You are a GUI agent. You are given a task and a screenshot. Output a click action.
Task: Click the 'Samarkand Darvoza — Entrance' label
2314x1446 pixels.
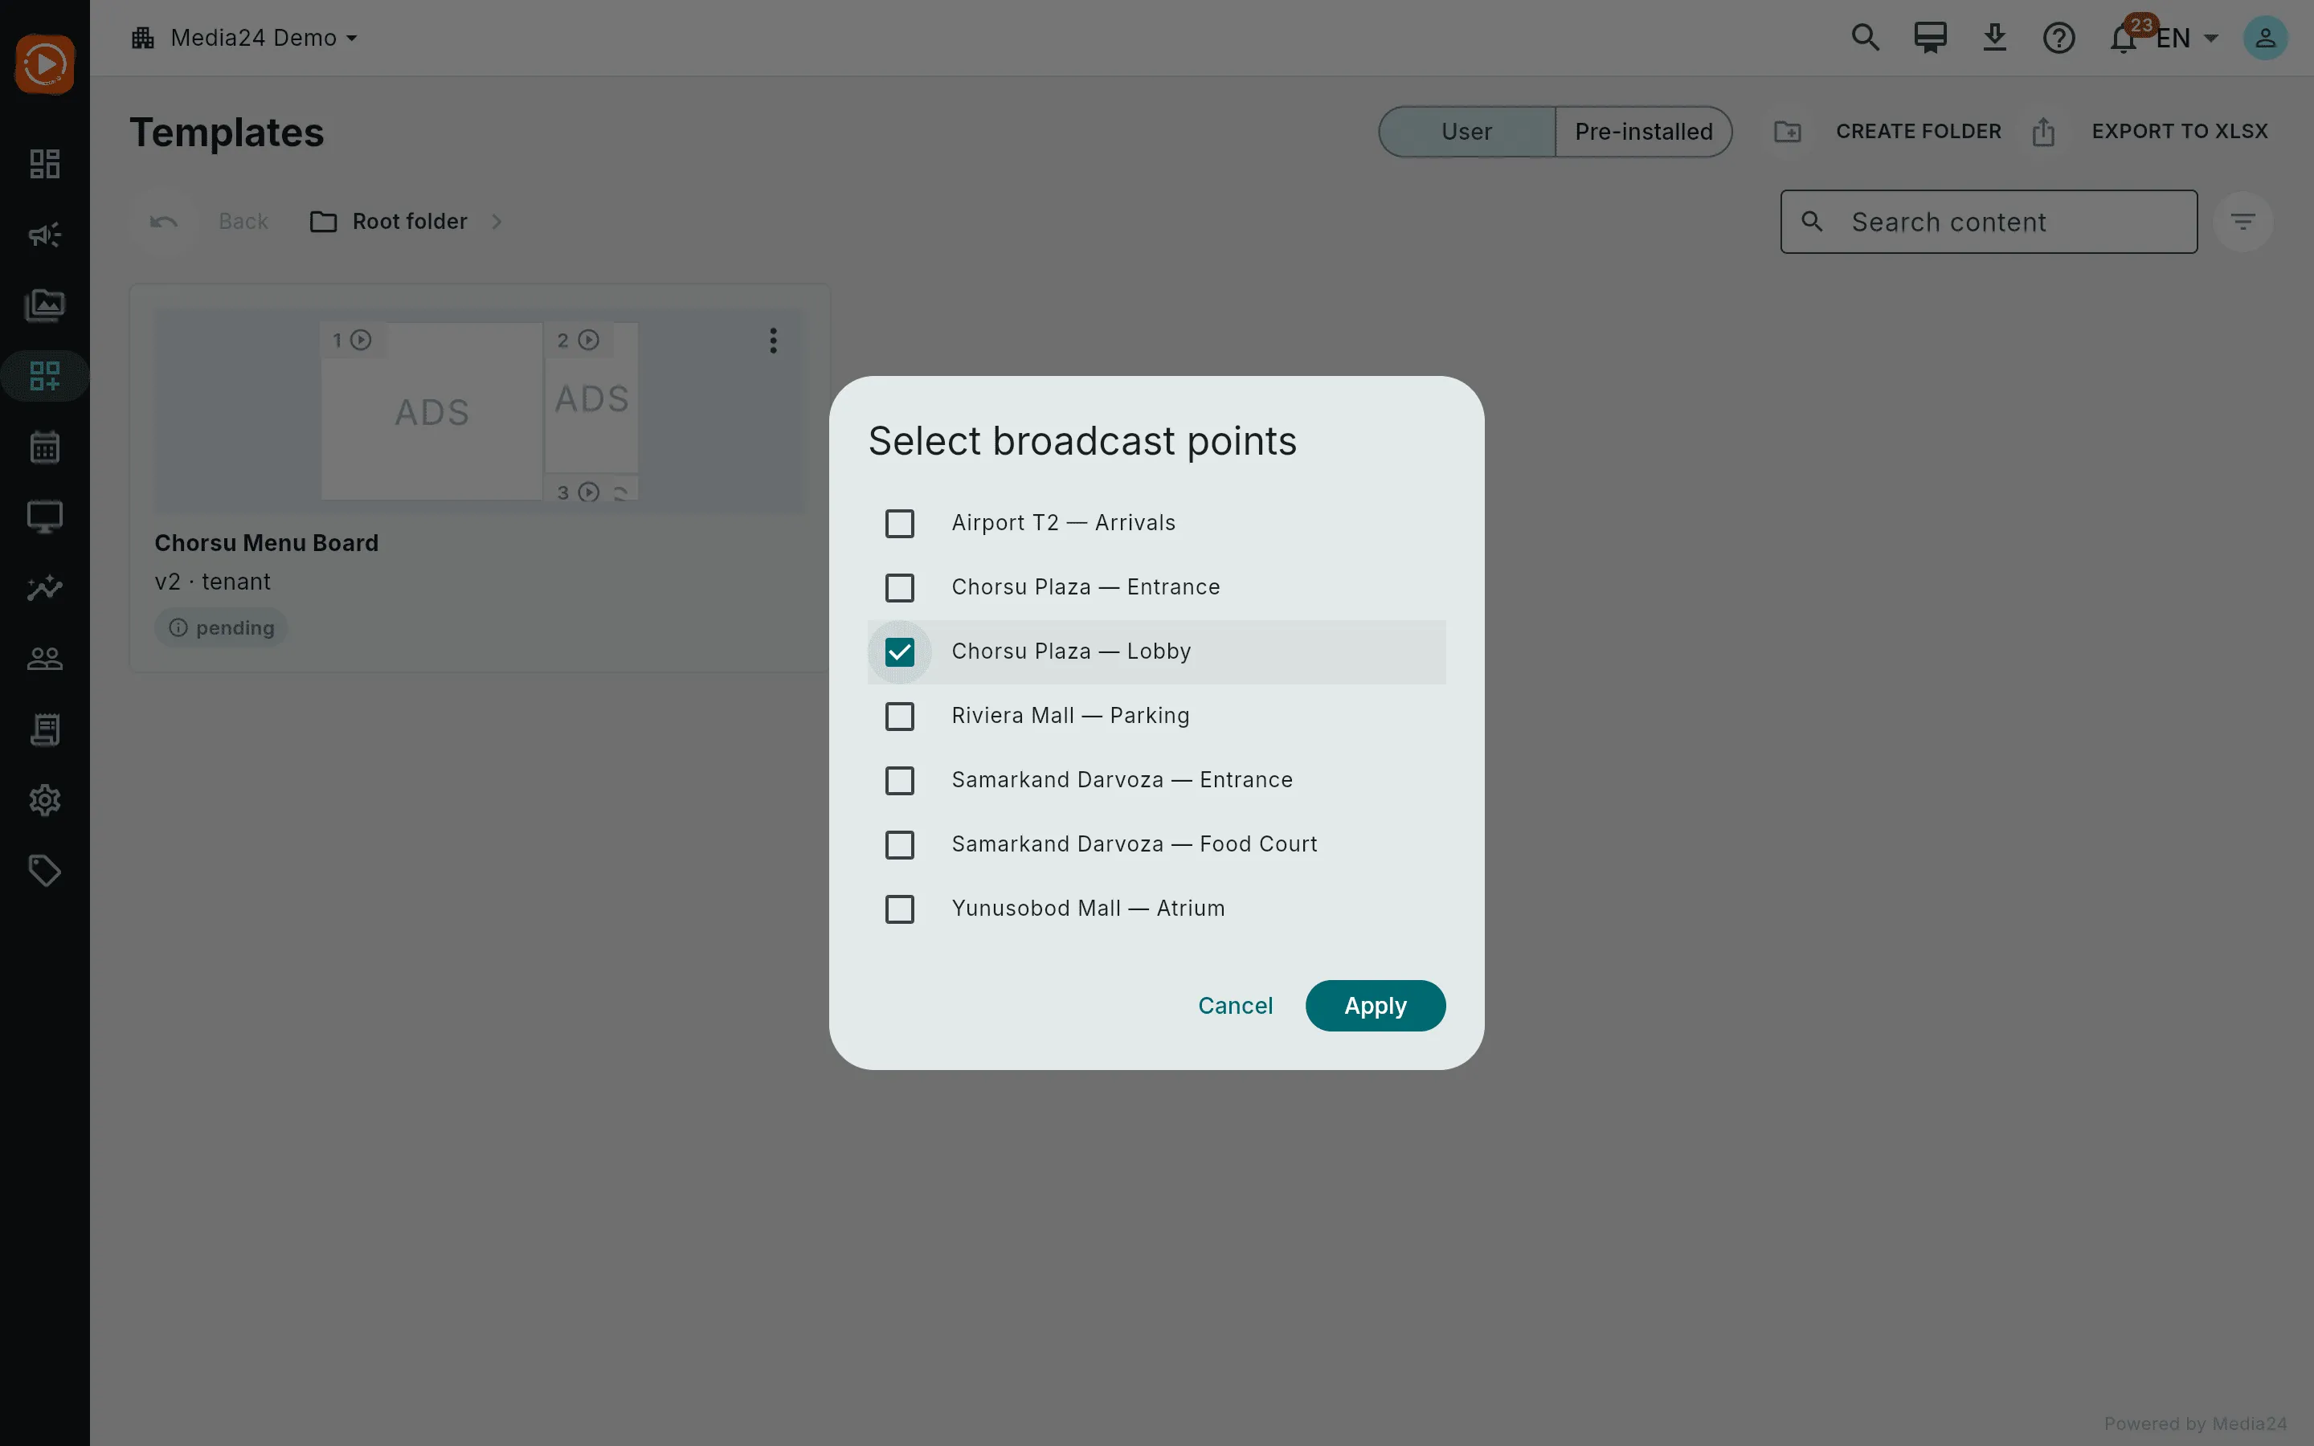[x=1121, y=780]
